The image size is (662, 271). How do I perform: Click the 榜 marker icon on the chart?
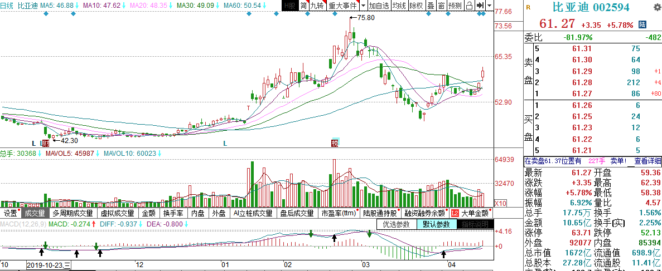coord(335,143)
